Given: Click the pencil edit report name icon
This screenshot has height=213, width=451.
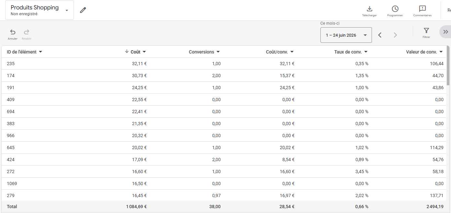Looking at the screenshot, I should tap(83, 10).
